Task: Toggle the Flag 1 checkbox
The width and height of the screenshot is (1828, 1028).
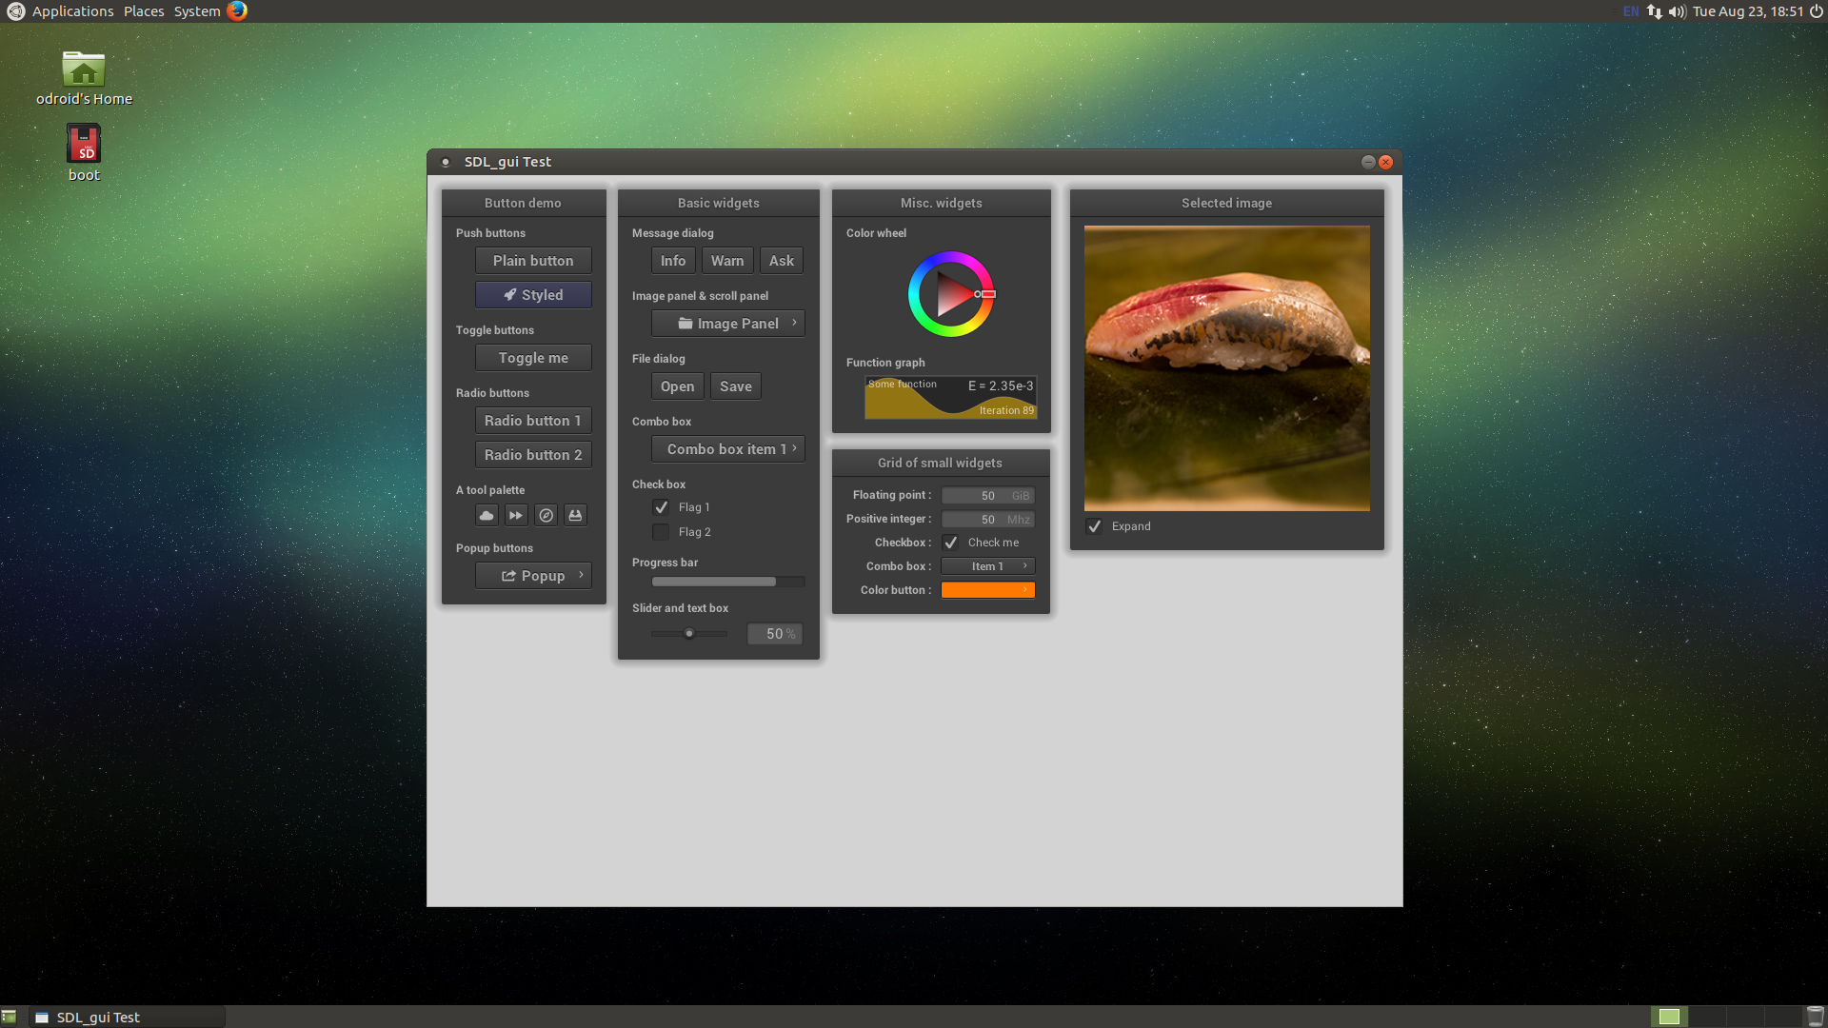Action: click(661, 507)
